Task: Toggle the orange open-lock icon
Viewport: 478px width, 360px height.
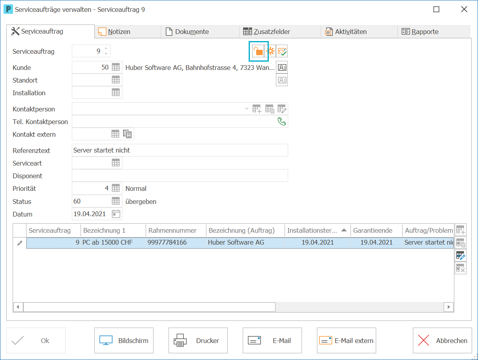Action: 258,51
